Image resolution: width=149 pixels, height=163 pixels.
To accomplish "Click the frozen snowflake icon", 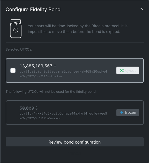I will (x=122, y=112).
